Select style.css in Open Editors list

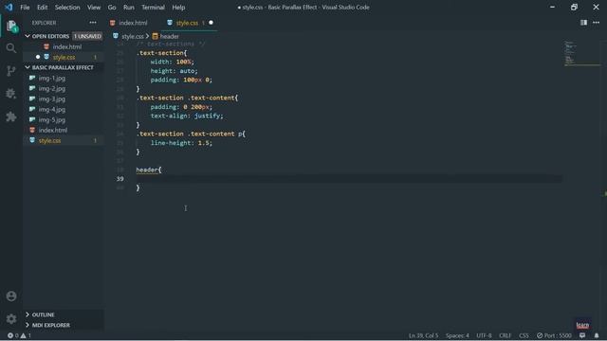[x=64, y=57]
